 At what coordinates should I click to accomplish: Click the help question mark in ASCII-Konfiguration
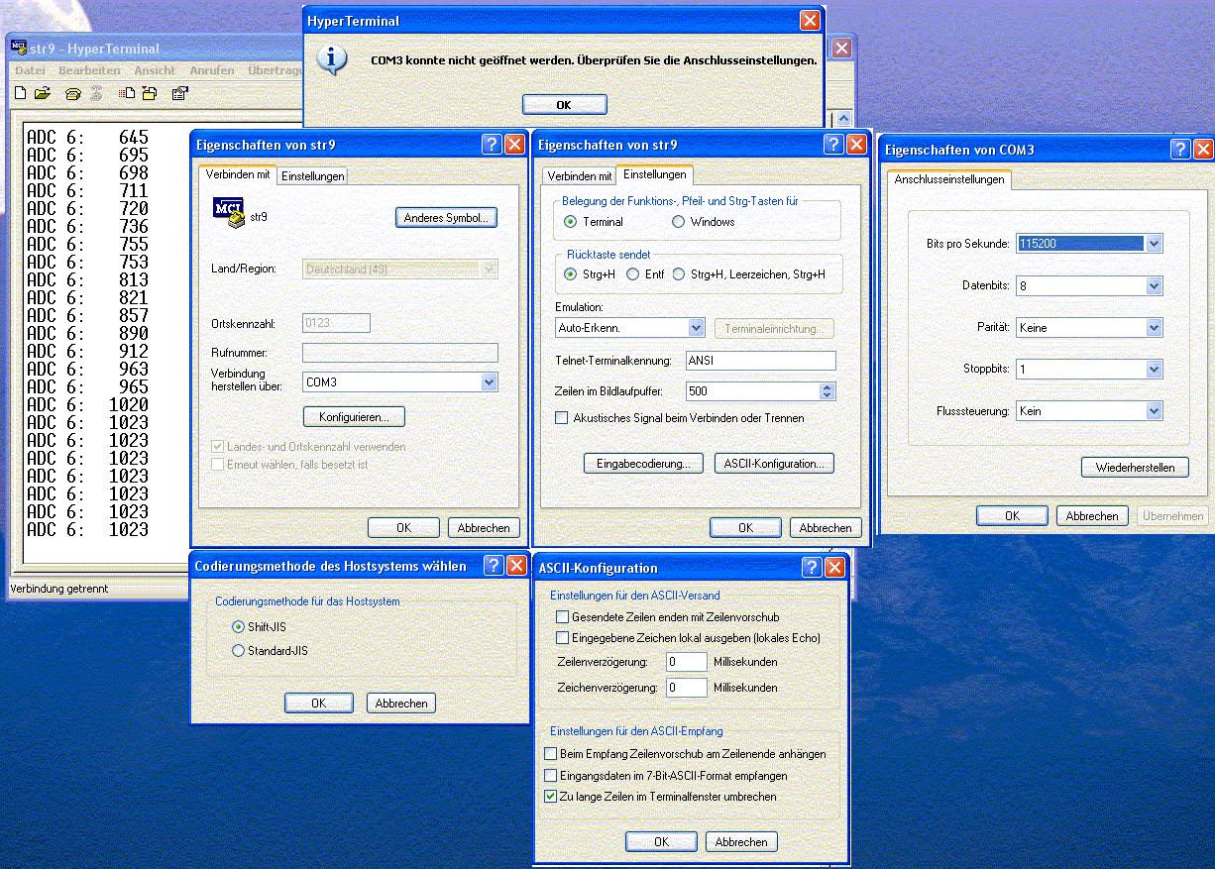[812, 567]
